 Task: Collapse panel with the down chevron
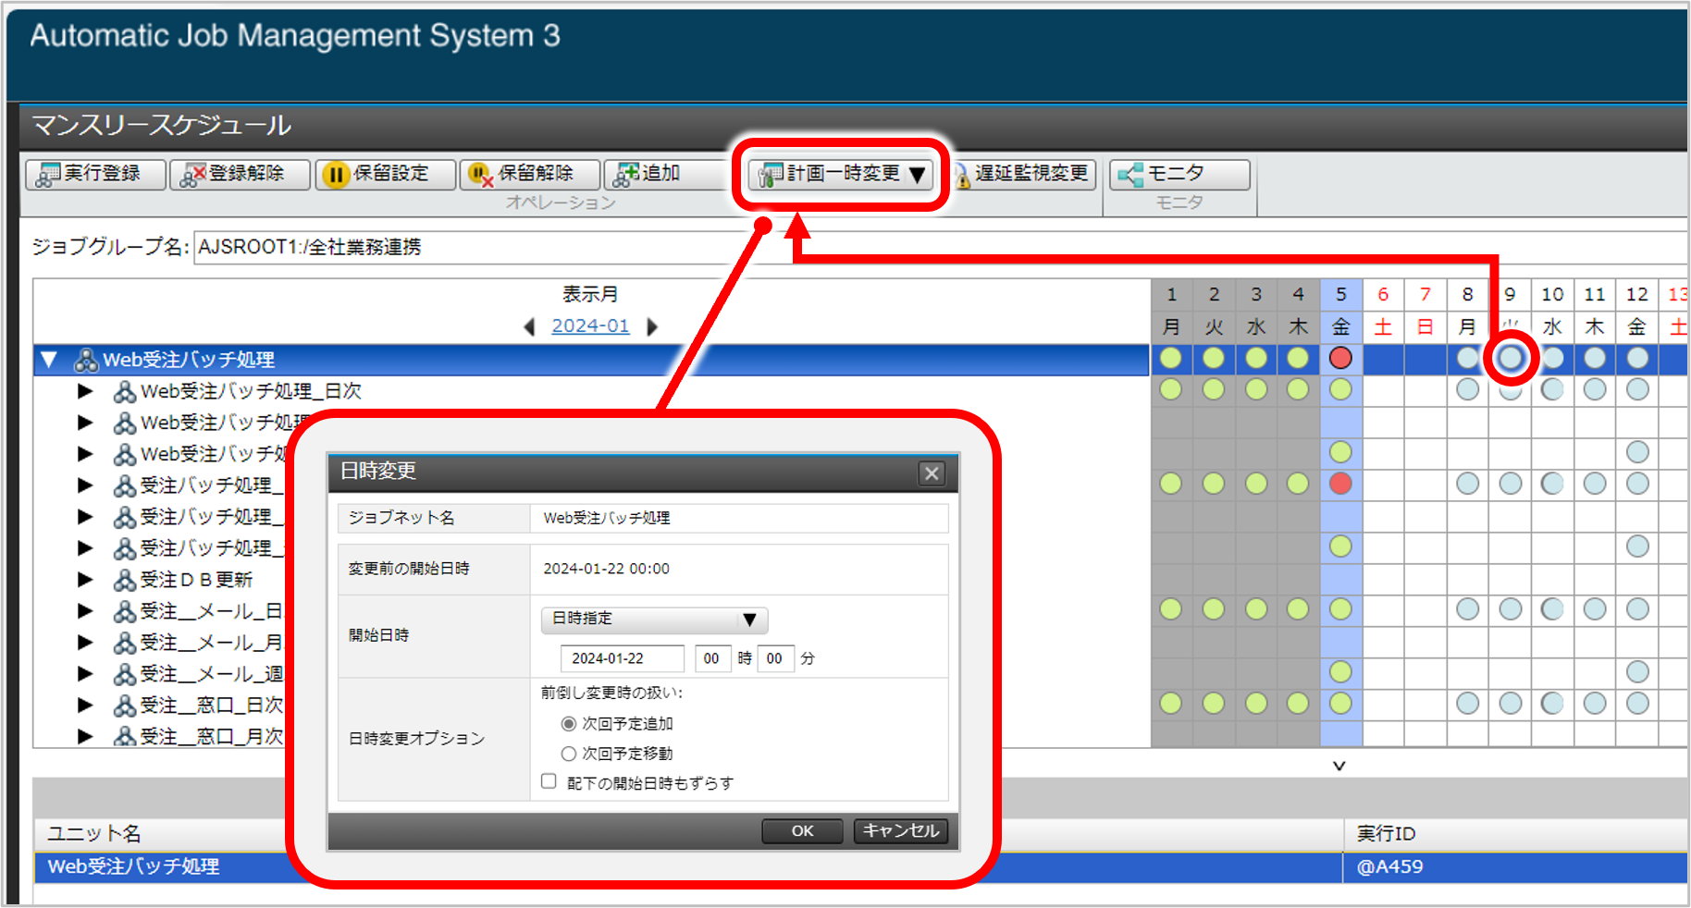point(1339,766)
